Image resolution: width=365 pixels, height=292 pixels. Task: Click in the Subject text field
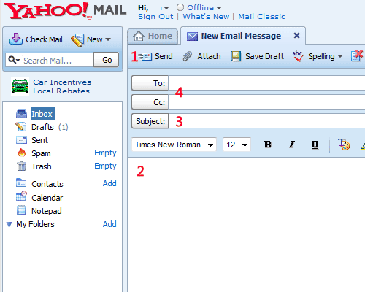point(266,121)
